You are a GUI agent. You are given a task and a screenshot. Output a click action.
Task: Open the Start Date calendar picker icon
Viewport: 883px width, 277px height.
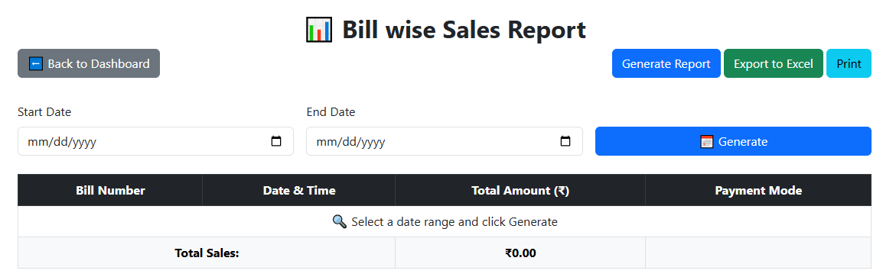276,142
